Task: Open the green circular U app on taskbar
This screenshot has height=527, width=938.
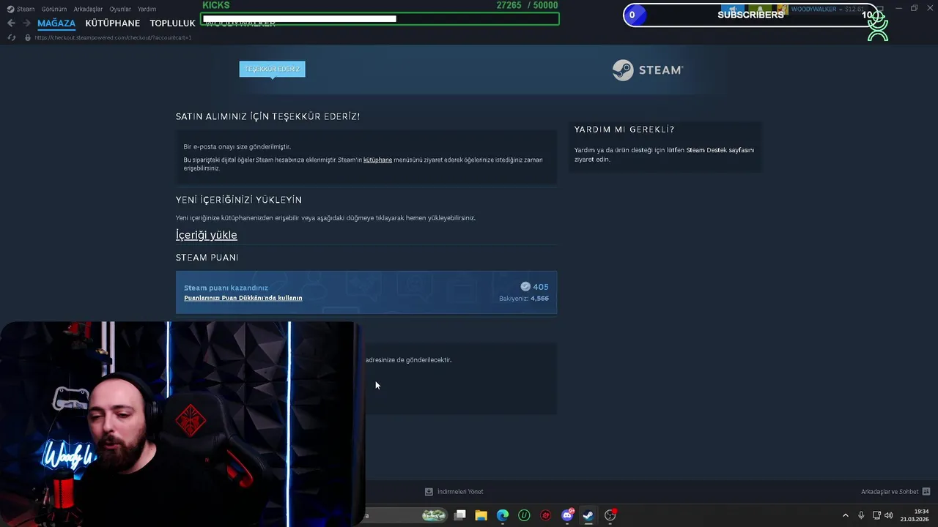Action: 524,515
